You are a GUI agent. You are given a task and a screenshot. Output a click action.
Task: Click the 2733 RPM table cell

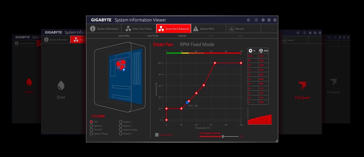tap(263, 56)
